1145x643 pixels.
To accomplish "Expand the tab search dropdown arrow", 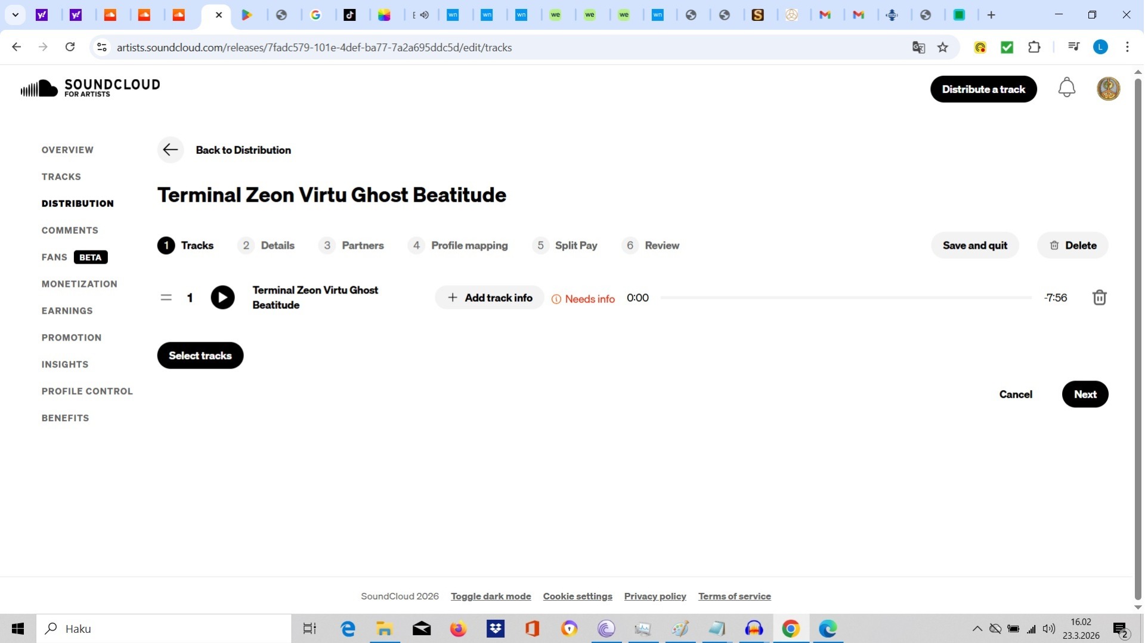I will pyautogui.click(x=15, y=15).
